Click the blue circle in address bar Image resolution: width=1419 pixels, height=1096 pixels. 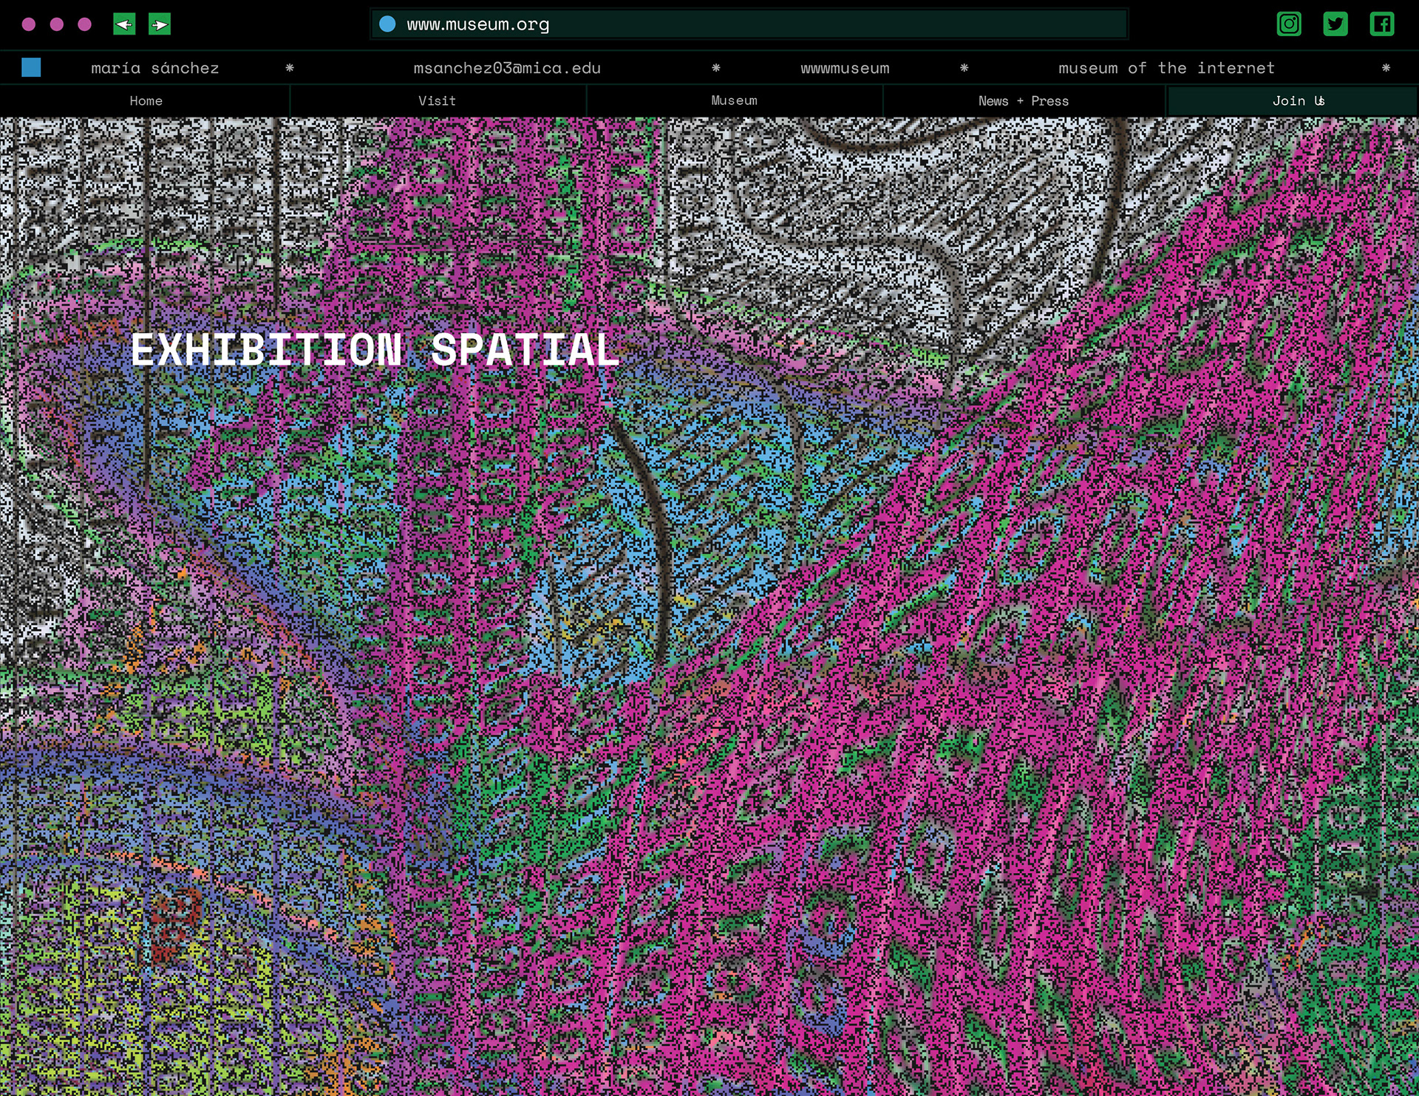(x=387, y=24)
